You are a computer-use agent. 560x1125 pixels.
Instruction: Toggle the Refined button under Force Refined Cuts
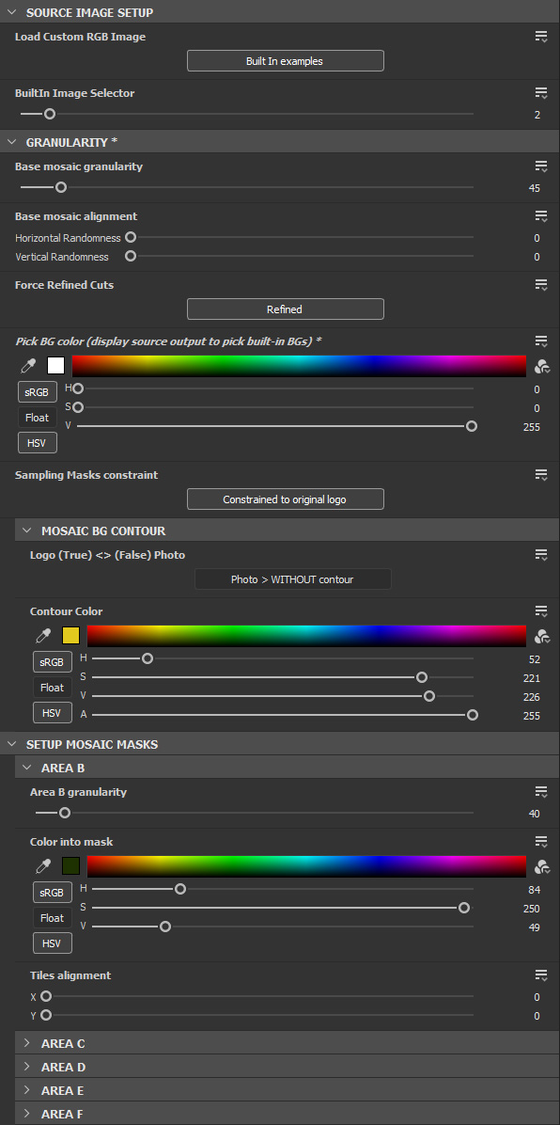click(x=286, y=309)
